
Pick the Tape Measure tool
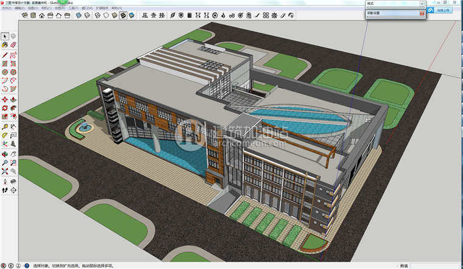click(5, 127)
